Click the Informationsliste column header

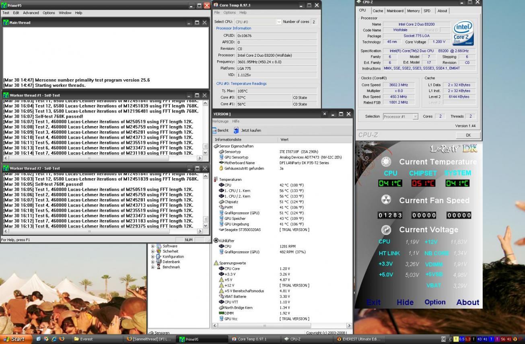click(x=245, y=139)
